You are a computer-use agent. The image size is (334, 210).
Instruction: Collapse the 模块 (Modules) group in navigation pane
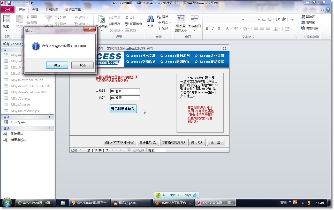(50, 129)
